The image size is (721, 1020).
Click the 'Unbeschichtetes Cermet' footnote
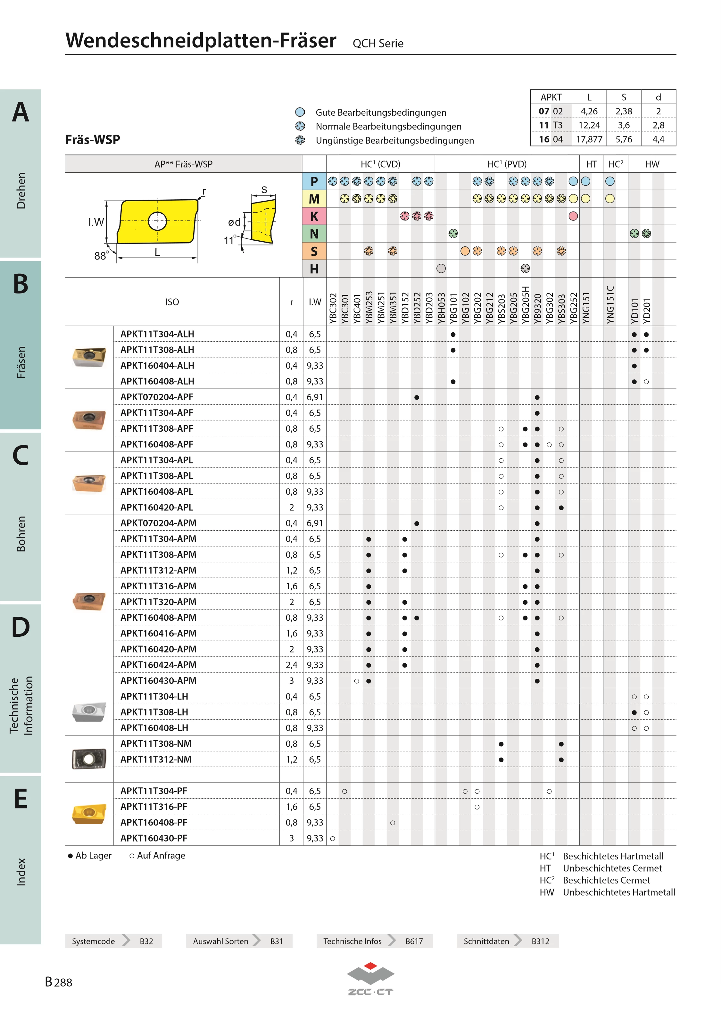tap(612, 868)
